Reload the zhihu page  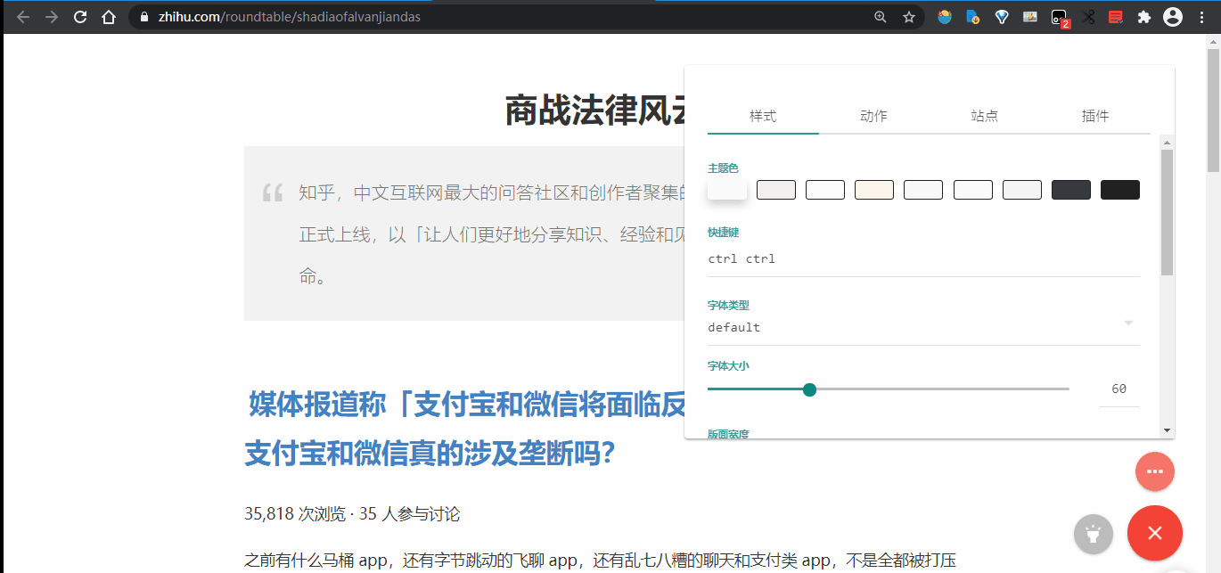[x=80, y=17]
